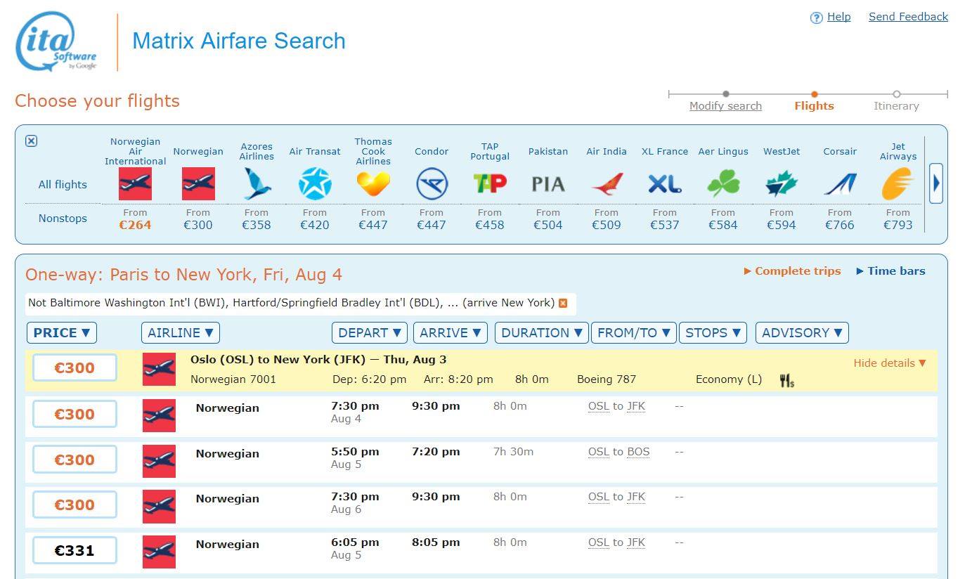
Task: Open the PRICE sort dropdown
Action: tap(62, 333)
